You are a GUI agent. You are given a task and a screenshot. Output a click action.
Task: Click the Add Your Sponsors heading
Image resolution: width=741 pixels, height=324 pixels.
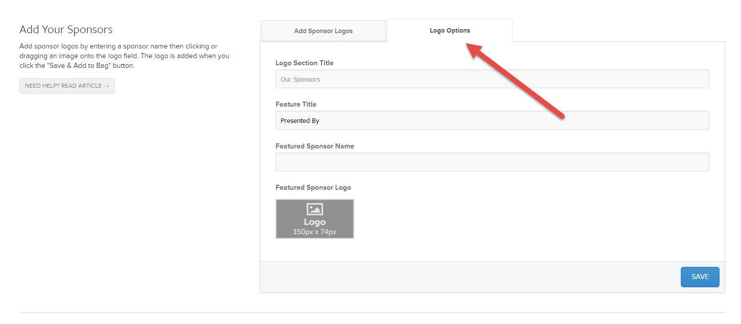(66, 30)
